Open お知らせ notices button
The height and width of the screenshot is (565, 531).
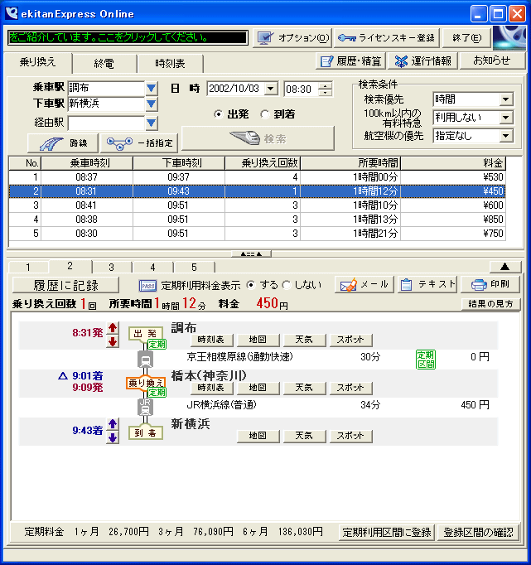(x=492, y=60)
